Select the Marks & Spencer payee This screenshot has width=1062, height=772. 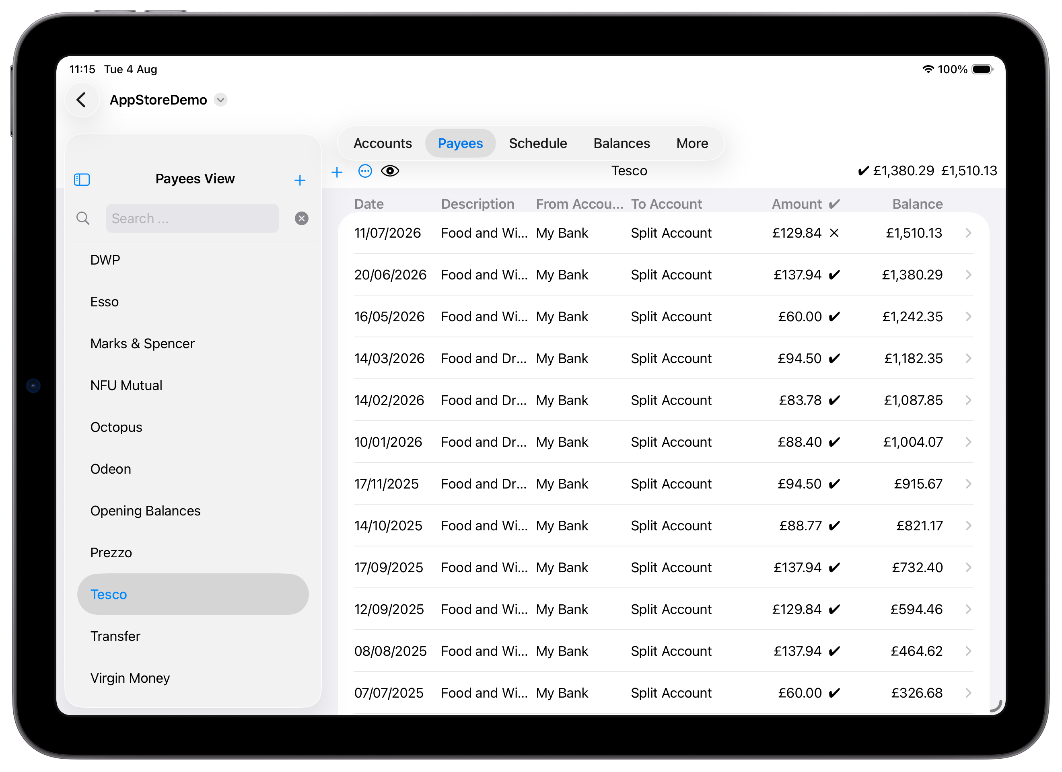[x=193, y=344]
